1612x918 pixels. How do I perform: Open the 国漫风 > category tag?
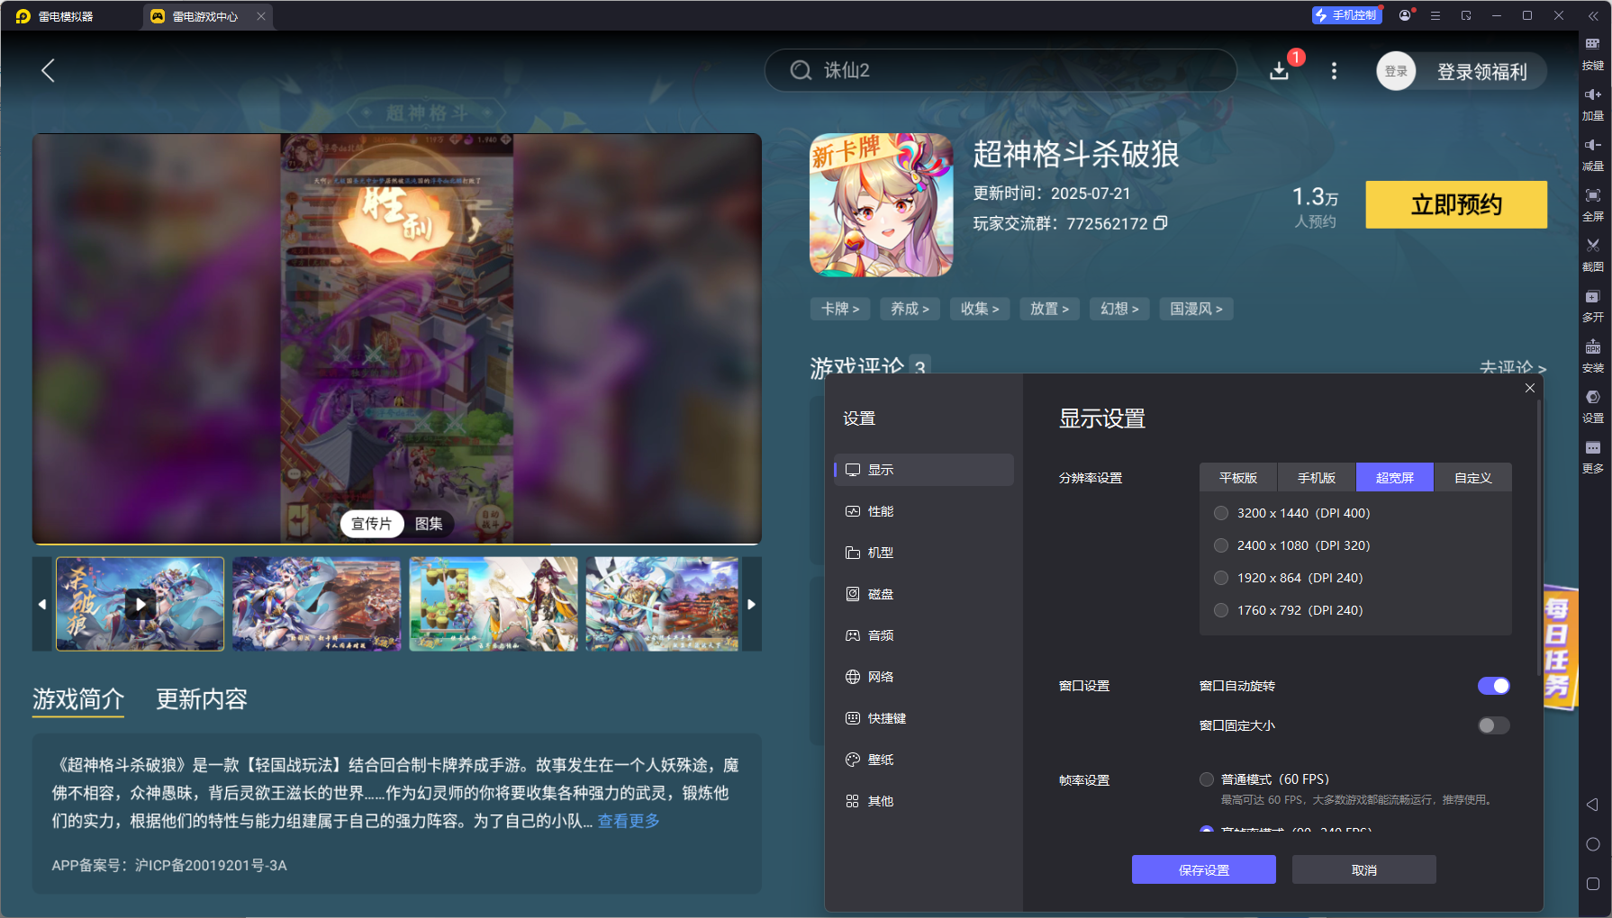tap(1196, 309)
